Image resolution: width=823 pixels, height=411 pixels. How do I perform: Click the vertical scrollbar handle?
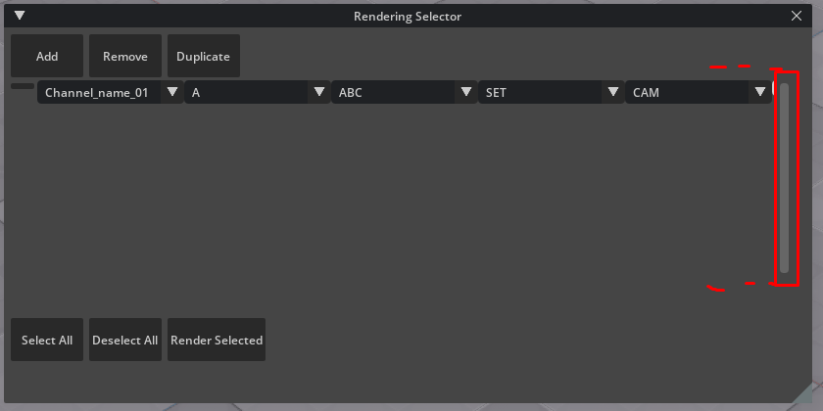pos(784,176)
